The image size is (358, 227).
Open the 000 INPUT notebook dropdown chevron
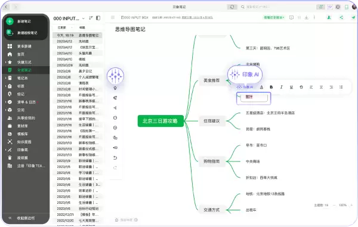pos(84,18)
